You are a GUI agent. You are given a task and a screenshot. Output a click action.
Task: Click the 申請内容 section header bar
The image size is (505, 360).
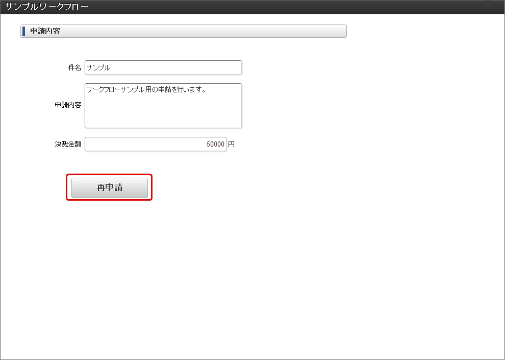(184, 31)
